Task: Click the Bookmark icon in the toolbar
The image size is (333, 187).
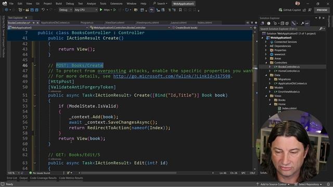Action: point(180,10)
